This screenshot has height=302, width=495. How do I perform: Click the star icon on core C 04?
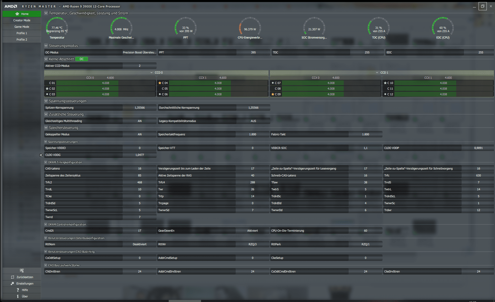[160, 83]
